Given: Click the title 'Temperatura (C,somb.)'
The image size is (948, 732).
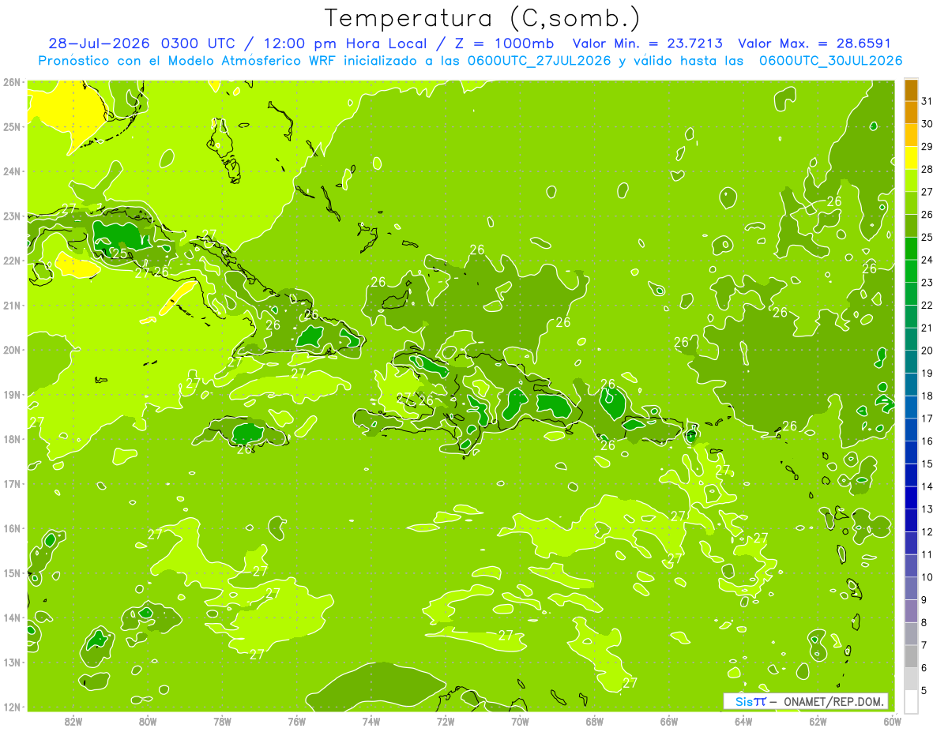Looking at the screenshot, I should click(483, 18).
